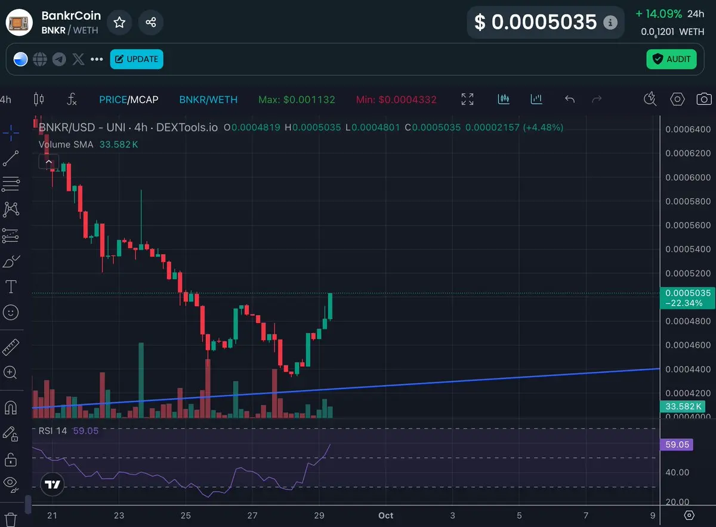Viewport: 716px width, 527px height.
Task: Open the emoji icons tool
Action: pos(11,312)
